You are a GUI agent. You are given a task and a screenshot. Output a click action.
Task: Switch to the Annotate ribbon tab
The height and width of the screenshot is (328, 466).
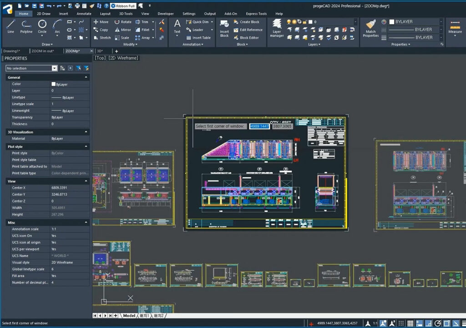pyautogui.click(x=84, y=14)
